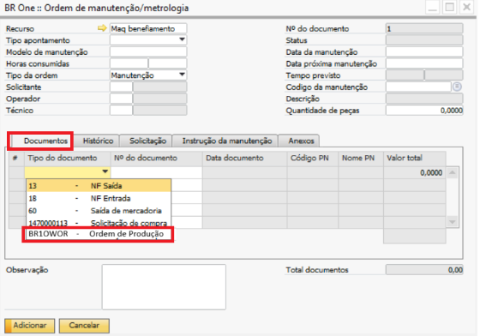Image resolution: width=486 pixels, height=336 pixels.
Task: Collapse the Tipo do documento dropdown arrow
Action: coord(105,171)
